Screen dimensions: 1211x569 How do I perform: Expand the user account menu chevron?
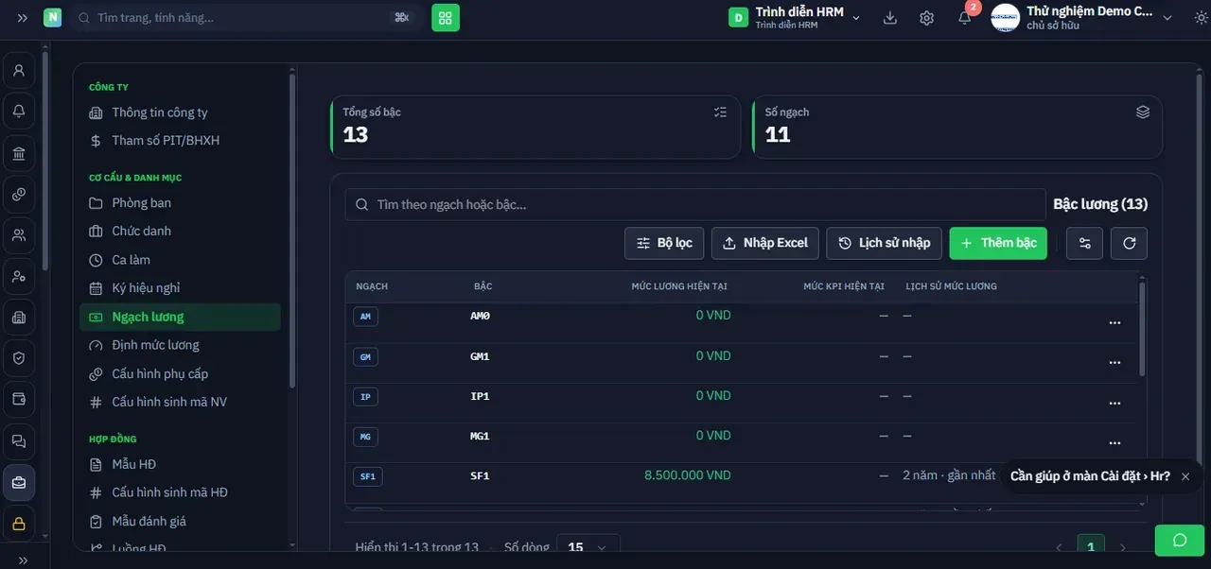[x=1167, y=18]
